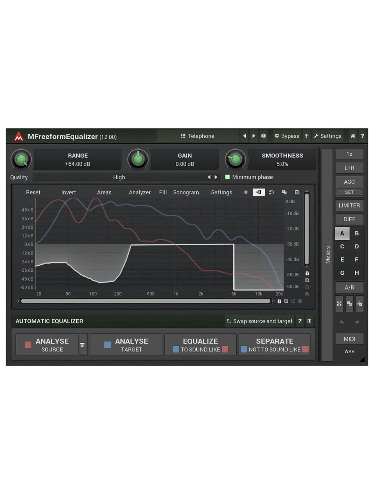The image size is (374, 494).
Task: Pause the graph analyzer display
Action: coord(246,192)
